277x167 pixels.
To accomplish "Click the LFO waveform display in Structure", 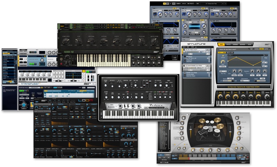I will tap(244, 62).
